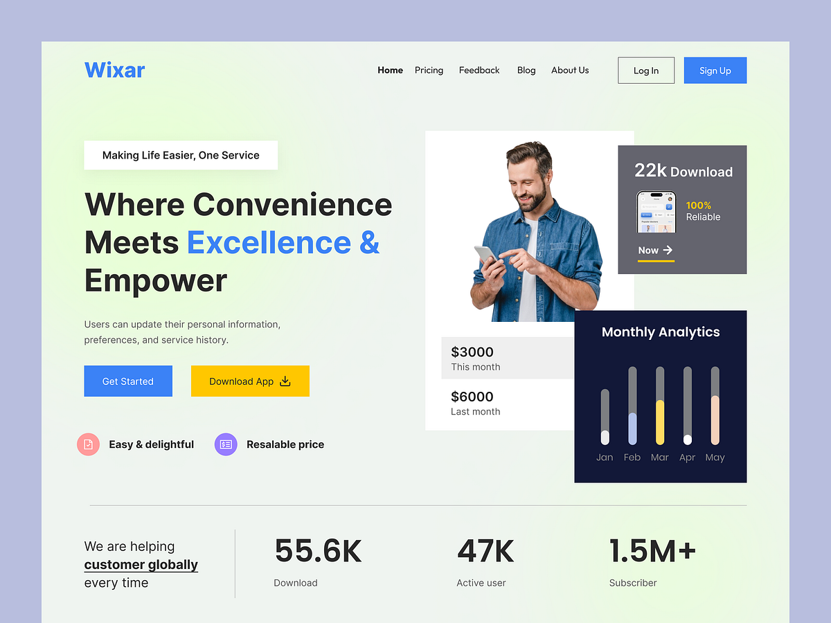Click the arrow icon next to Now
Image resolution: width=831 pixels, height=623 pixels.
[667, 251]
